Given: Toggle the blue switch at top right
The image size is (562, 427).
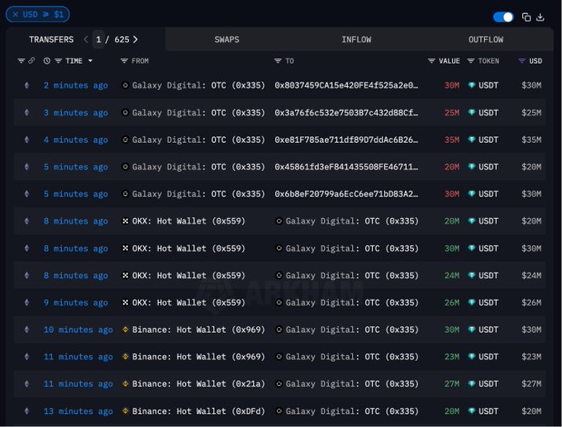Looking at the screenshot, I should [x=502, y=17].
